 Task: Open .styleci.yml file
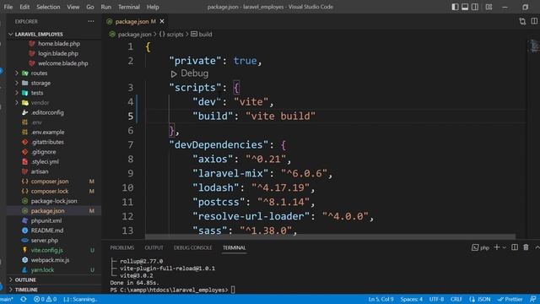[x=45, y=161]
